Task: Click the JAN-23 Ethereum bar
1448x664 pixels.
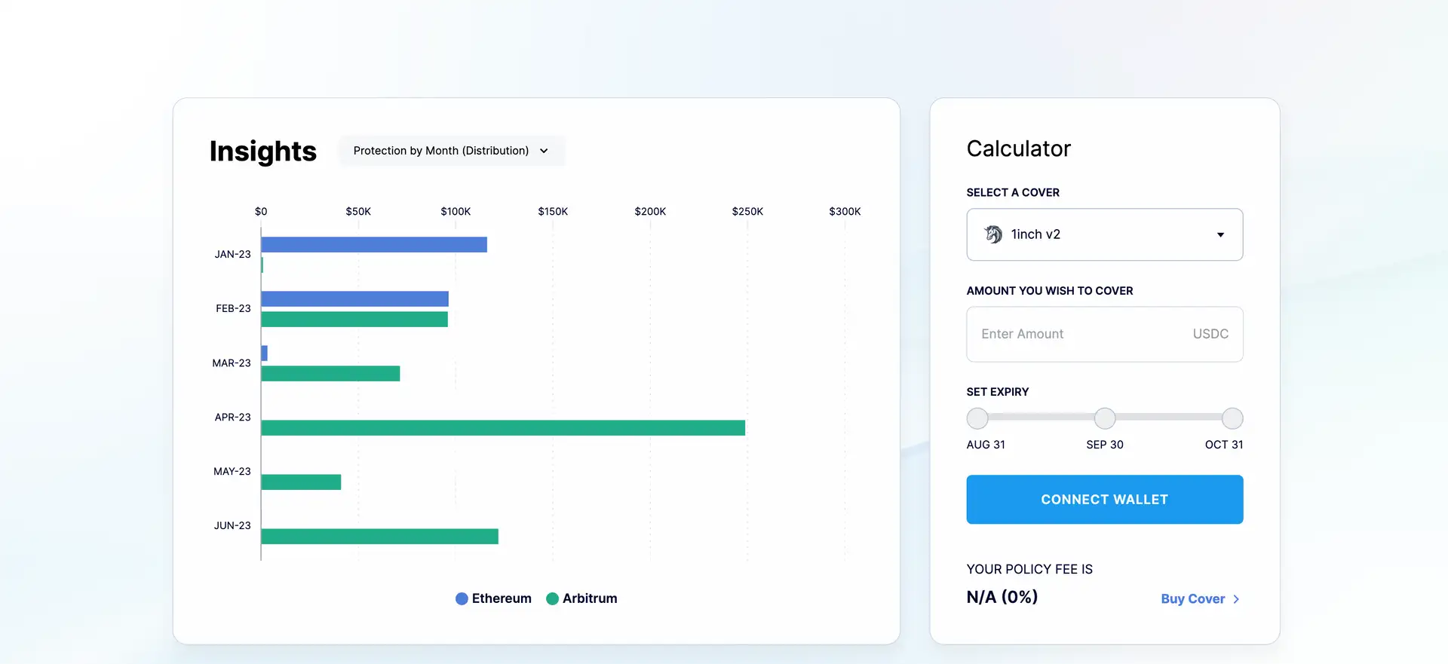Action: [x=374, y=245]
